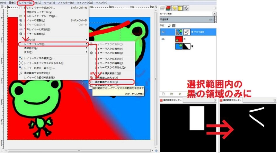The width and height of the screenshot is (277, 153).
Task: Choose レイヤーマスクの適用(M) submenu entry
Action: [x=111, y=49]
